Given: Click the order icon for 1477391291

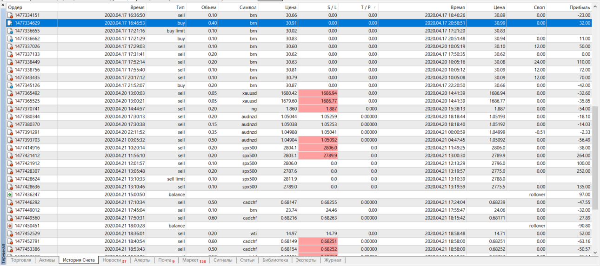Looking at the screenshot, I should tap(10, 132).
